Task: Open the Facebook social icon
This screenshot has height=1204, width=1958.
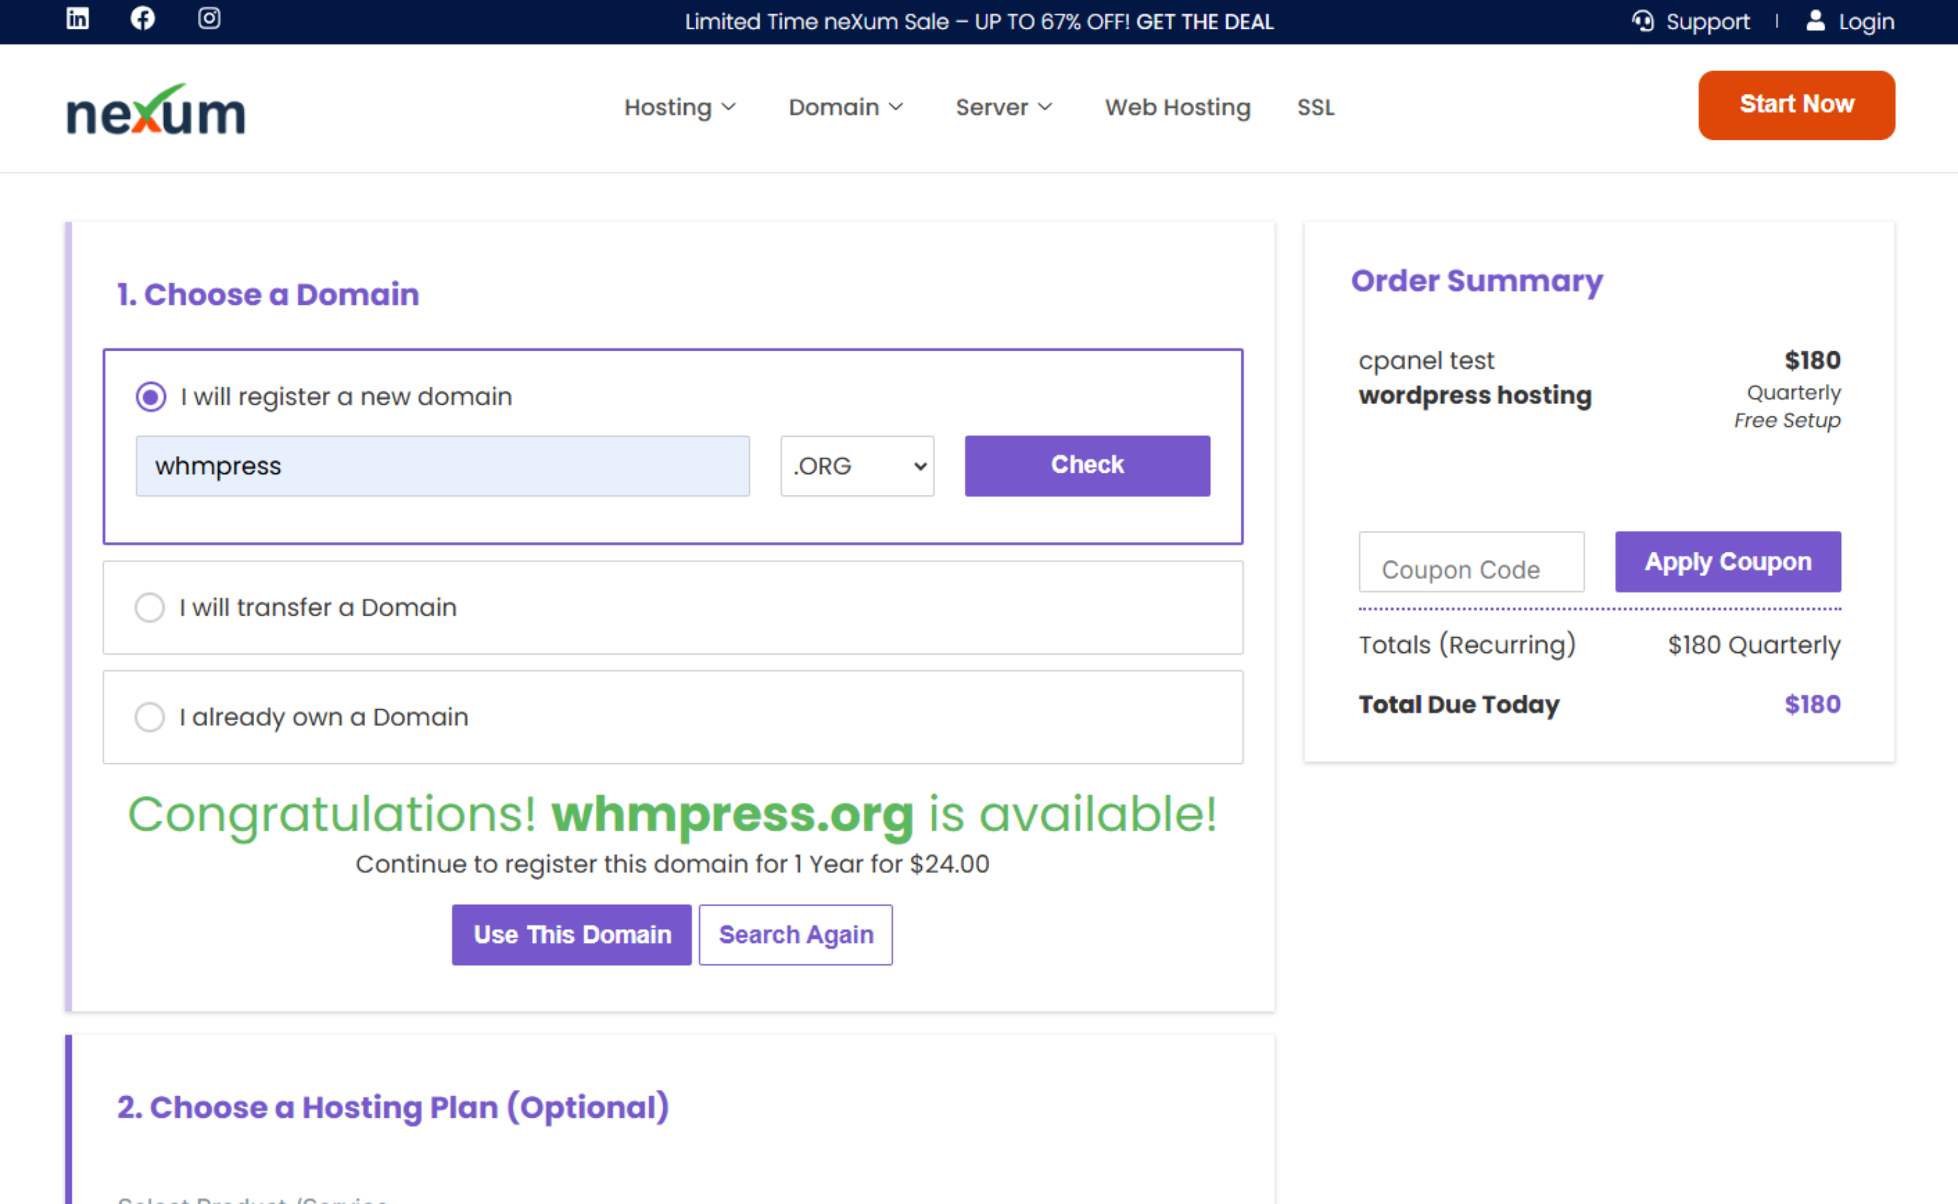Action: 142,18
